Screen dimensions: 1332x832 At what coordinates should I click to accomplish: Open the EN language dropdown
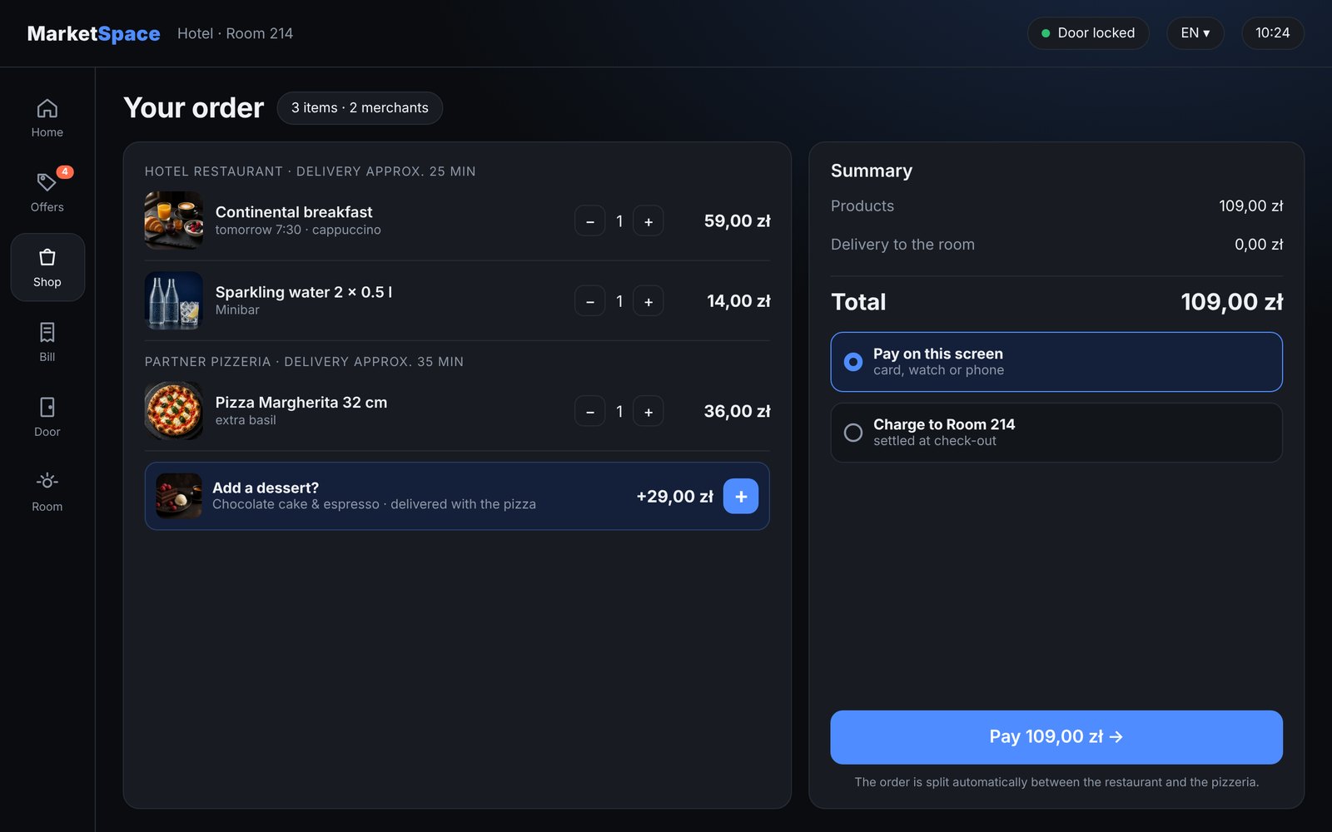click(x=1195, y=33)
